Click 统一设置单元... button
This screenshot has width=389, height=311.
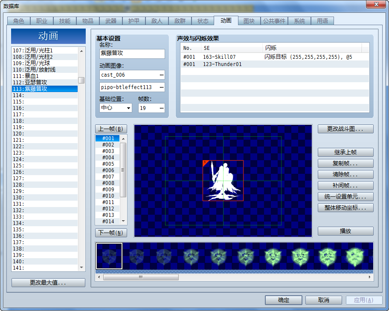pos(345,196)
